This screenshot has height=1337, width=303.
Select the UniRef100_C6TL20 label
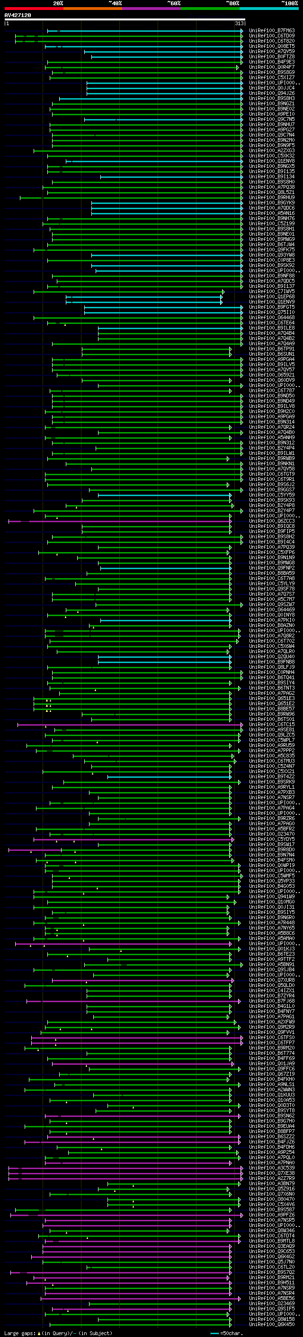tap(272, 1267)
